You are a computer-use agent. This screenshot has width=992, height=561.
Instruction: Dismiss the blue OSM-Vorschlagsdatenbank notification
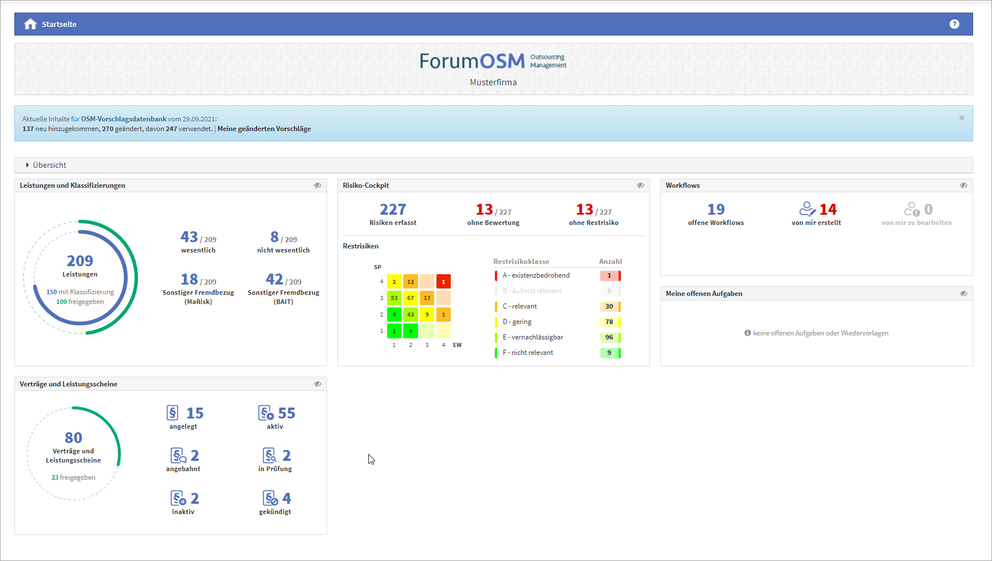[x=962, y=118]
